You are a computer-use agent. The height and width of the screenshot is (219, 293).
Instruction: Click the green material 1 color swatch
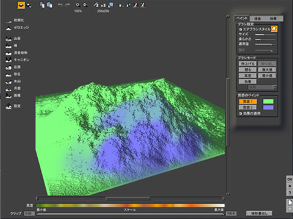tap(268, 102)
